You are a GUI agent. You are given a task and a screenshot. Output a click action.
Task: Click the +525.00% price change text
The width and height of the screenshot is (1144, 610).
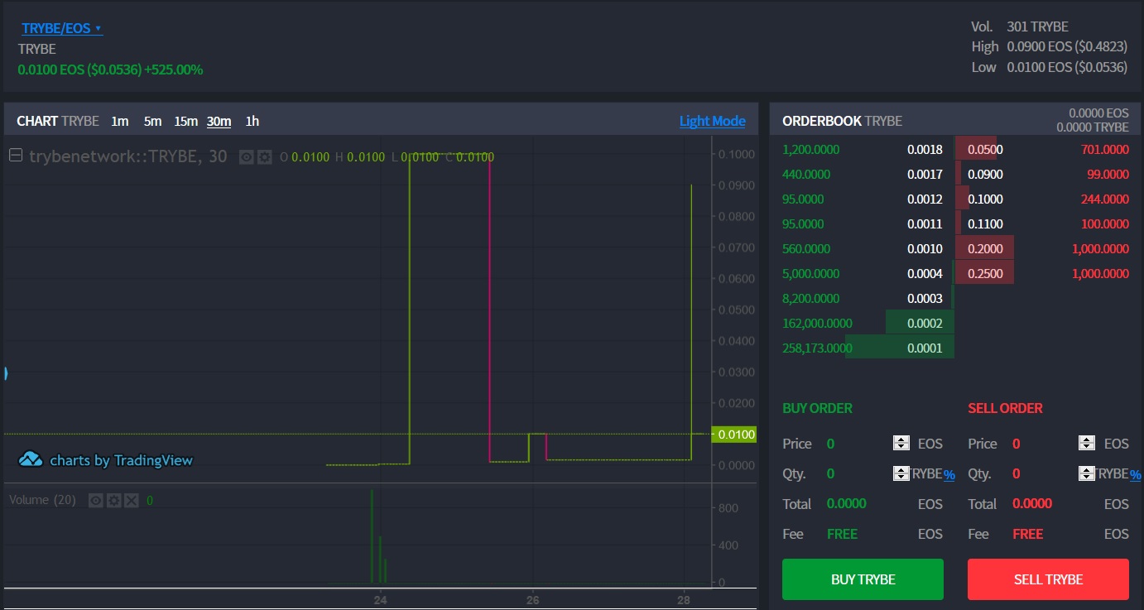[174, 70]
